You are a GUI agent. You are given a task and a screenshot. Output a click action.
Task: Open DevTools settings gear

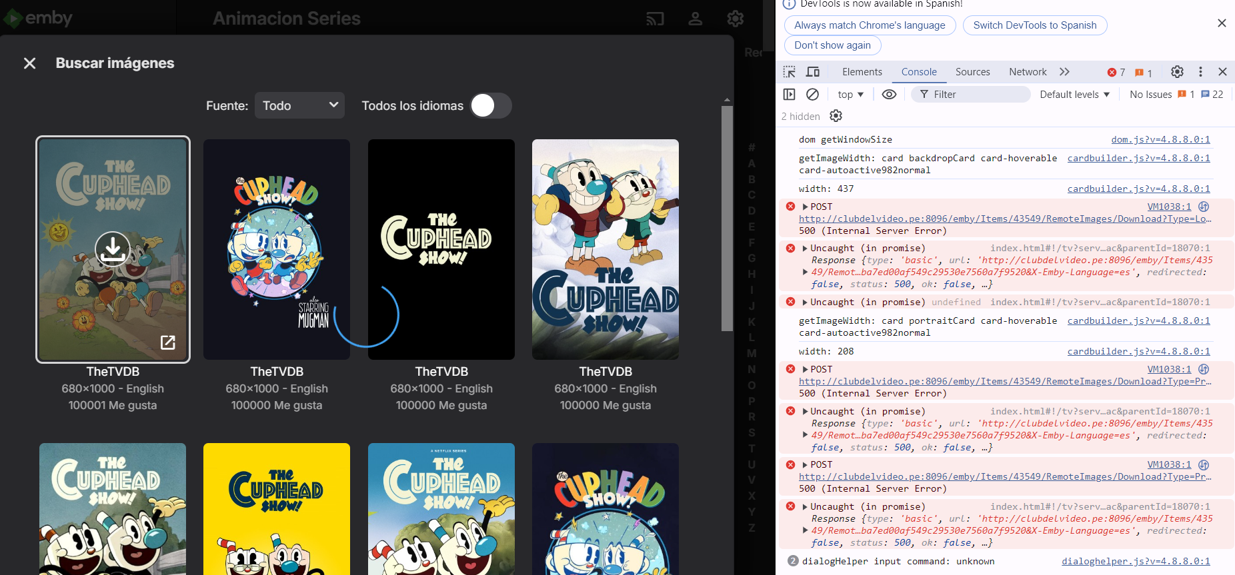coord(1177,72)
